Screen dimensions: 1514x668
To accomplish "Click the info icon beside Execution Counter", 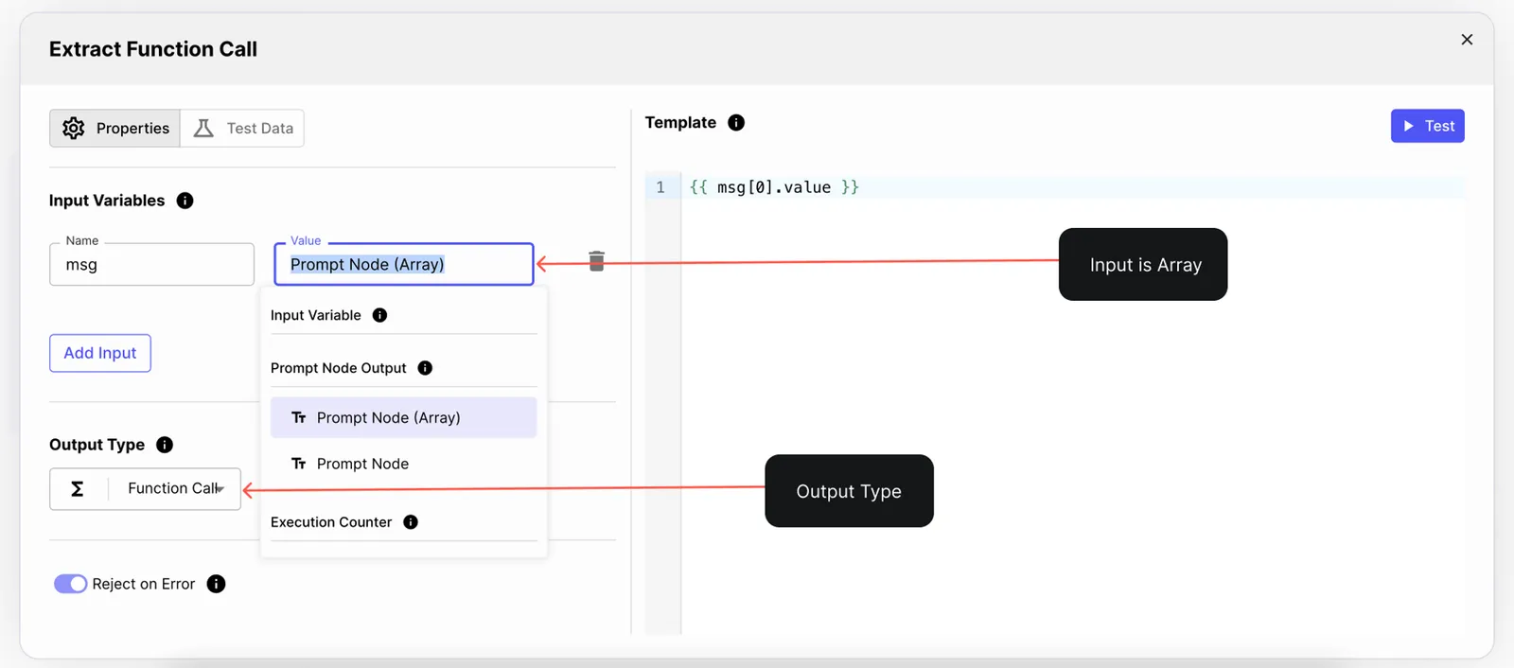I will (x=411, y=522).
